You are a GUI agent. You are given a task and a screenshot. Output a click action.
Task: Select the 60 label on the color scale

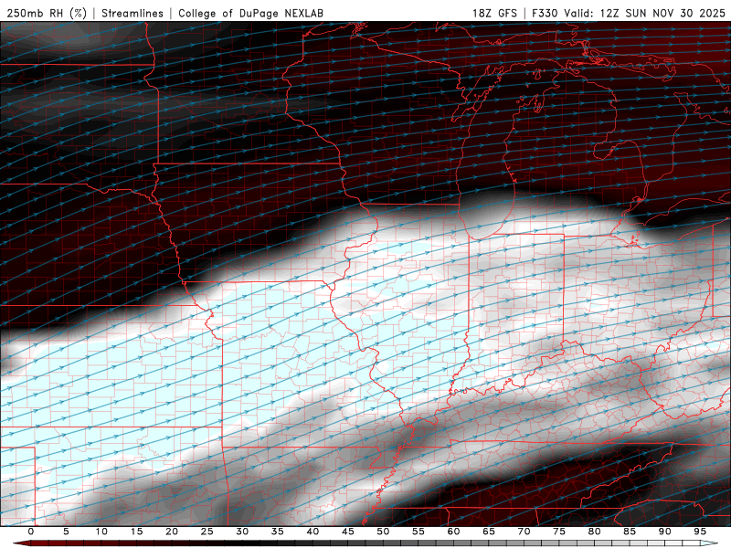point(453,532)
